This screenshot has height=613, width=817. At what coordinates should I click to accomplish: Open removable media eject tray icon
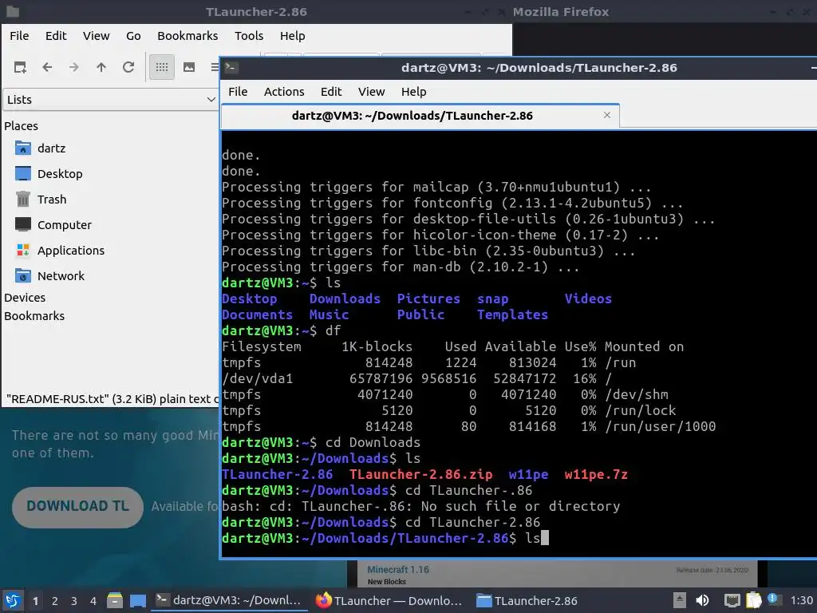coord(680,600)
